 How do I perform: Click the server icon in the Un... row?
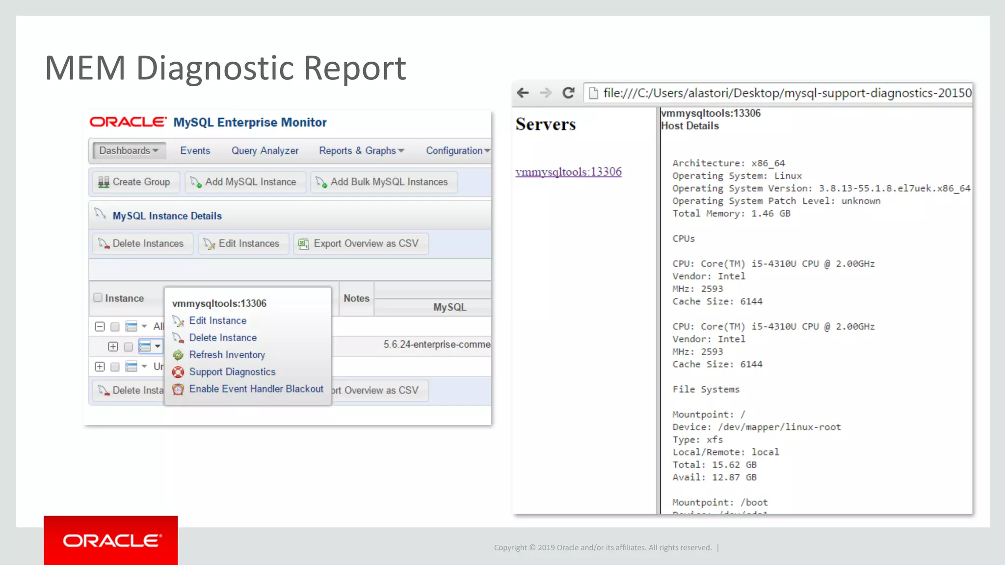point(131,367)
